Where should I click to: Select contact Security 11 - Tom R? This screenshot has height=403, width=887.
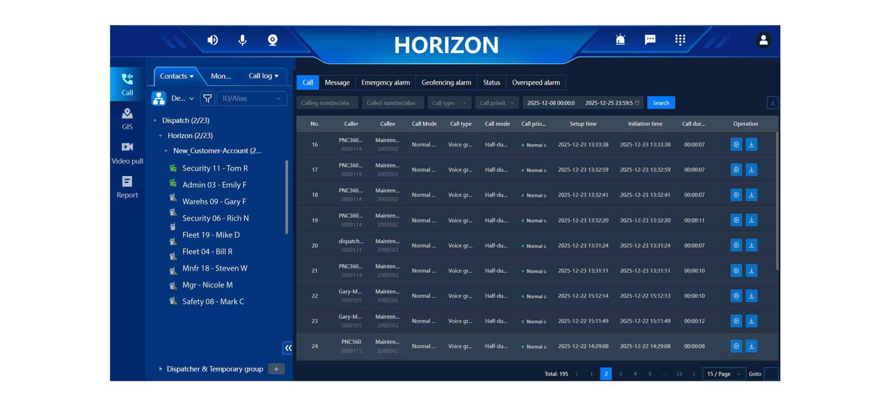(215, 168)
